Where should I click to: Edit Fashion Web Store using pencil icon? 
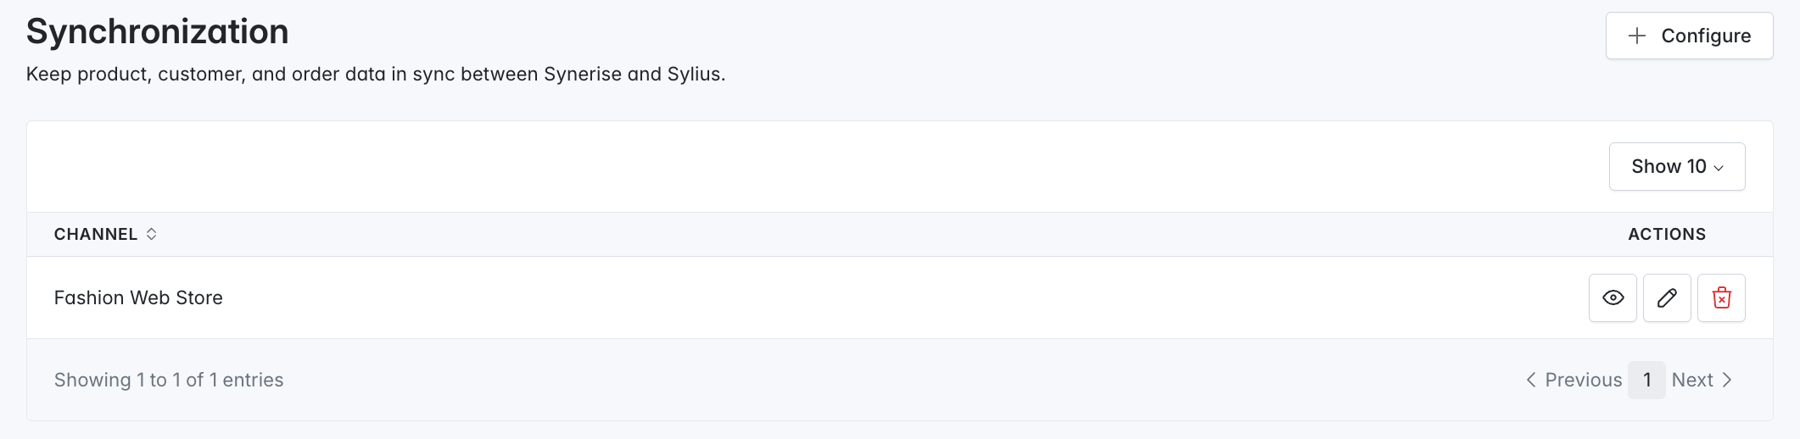(1667, 297)
